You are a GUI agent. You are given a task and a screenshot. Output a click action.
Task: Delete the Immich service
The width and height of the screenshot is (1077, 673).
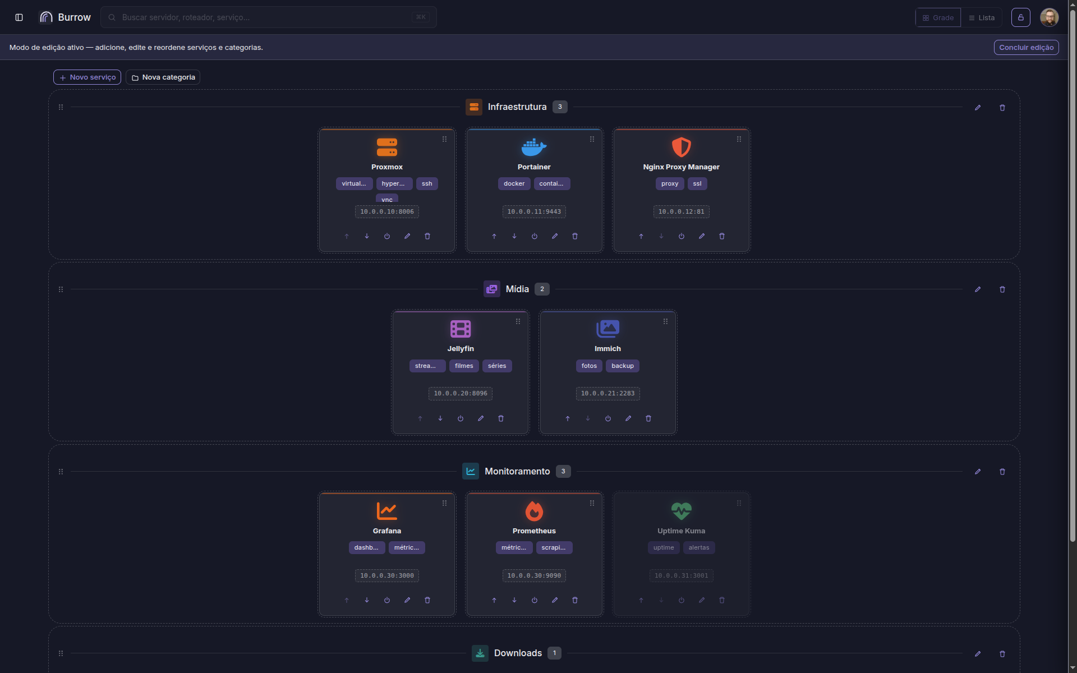click(x=648, y=418)
